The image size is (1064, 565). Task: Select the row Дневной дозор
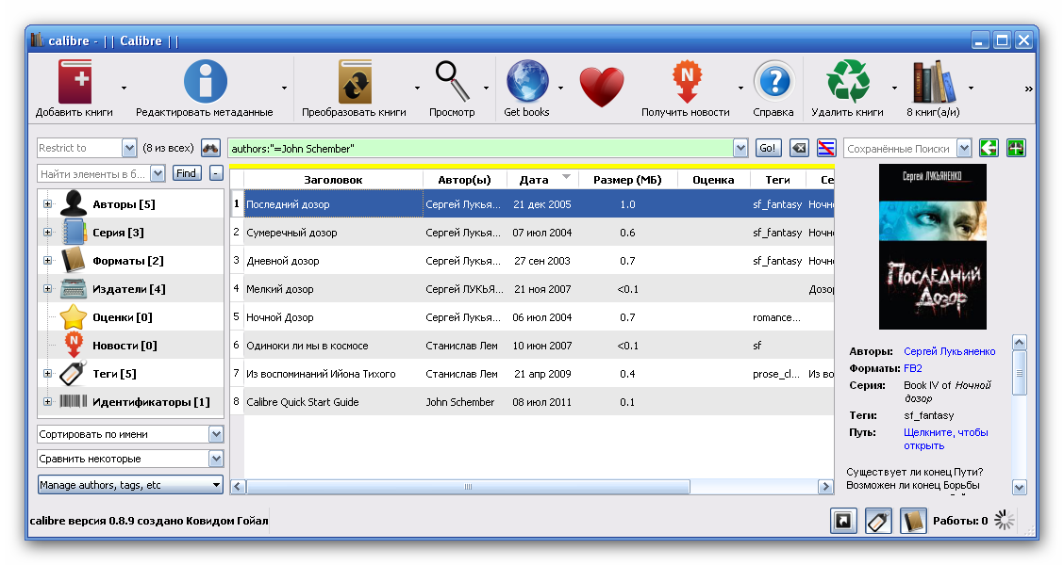532,261
